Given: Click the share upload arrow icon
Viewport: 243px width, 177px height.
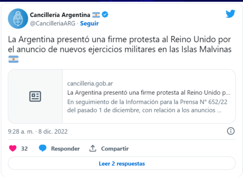Looking at the screenshot, I should [93, 148].
